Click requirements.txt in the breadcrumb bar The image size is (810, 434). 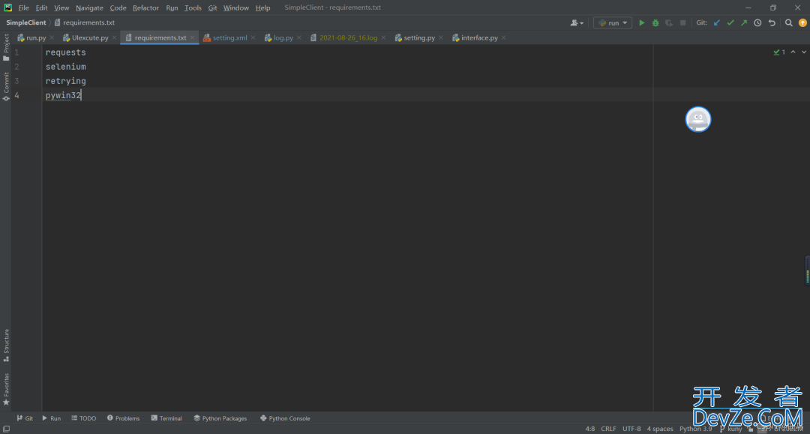pyautogui.click(x=85, y=22)
